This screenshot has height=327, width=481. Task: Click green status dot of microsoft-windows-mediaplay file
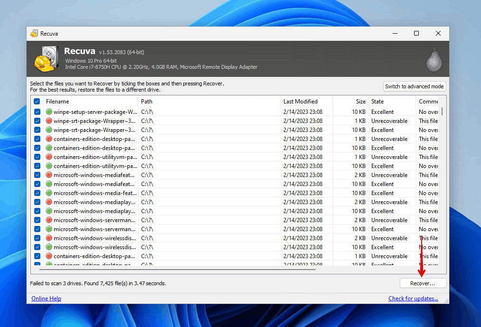pyautogui.click(x=49, y=211)
